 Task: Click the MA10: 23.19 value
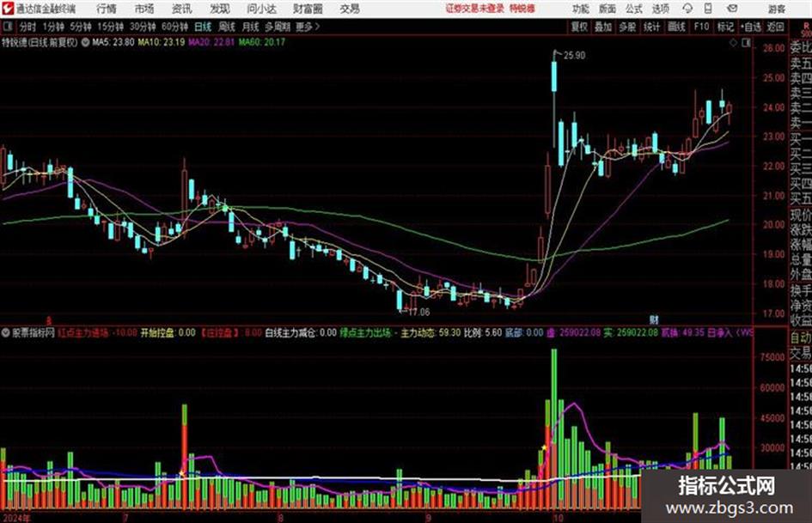pyautogui.click(x=161, y=42)
